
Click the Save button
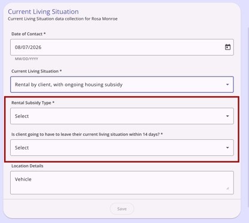coord(122,209)
